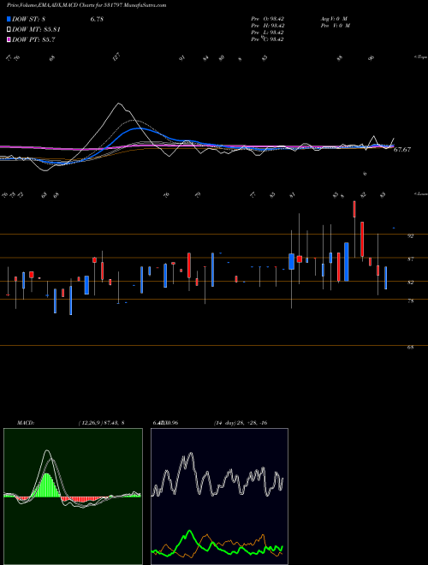
Task: Click the 87 price level label
Action: [x=410, y=259]
